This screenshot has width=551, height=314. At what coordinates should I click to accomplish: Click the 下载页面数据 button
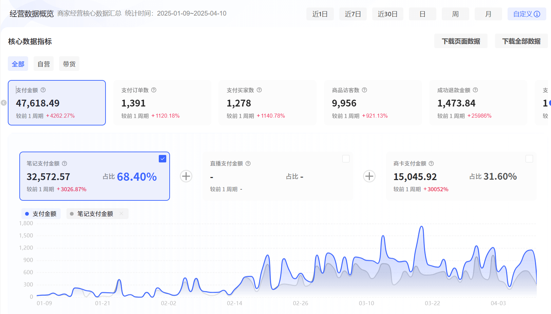click(x=461, y=41)
